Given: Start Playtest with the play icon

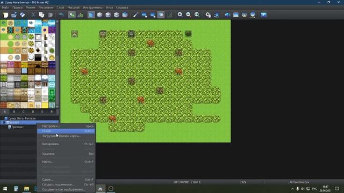Looking at the screenshot, I should click(263, 15).
